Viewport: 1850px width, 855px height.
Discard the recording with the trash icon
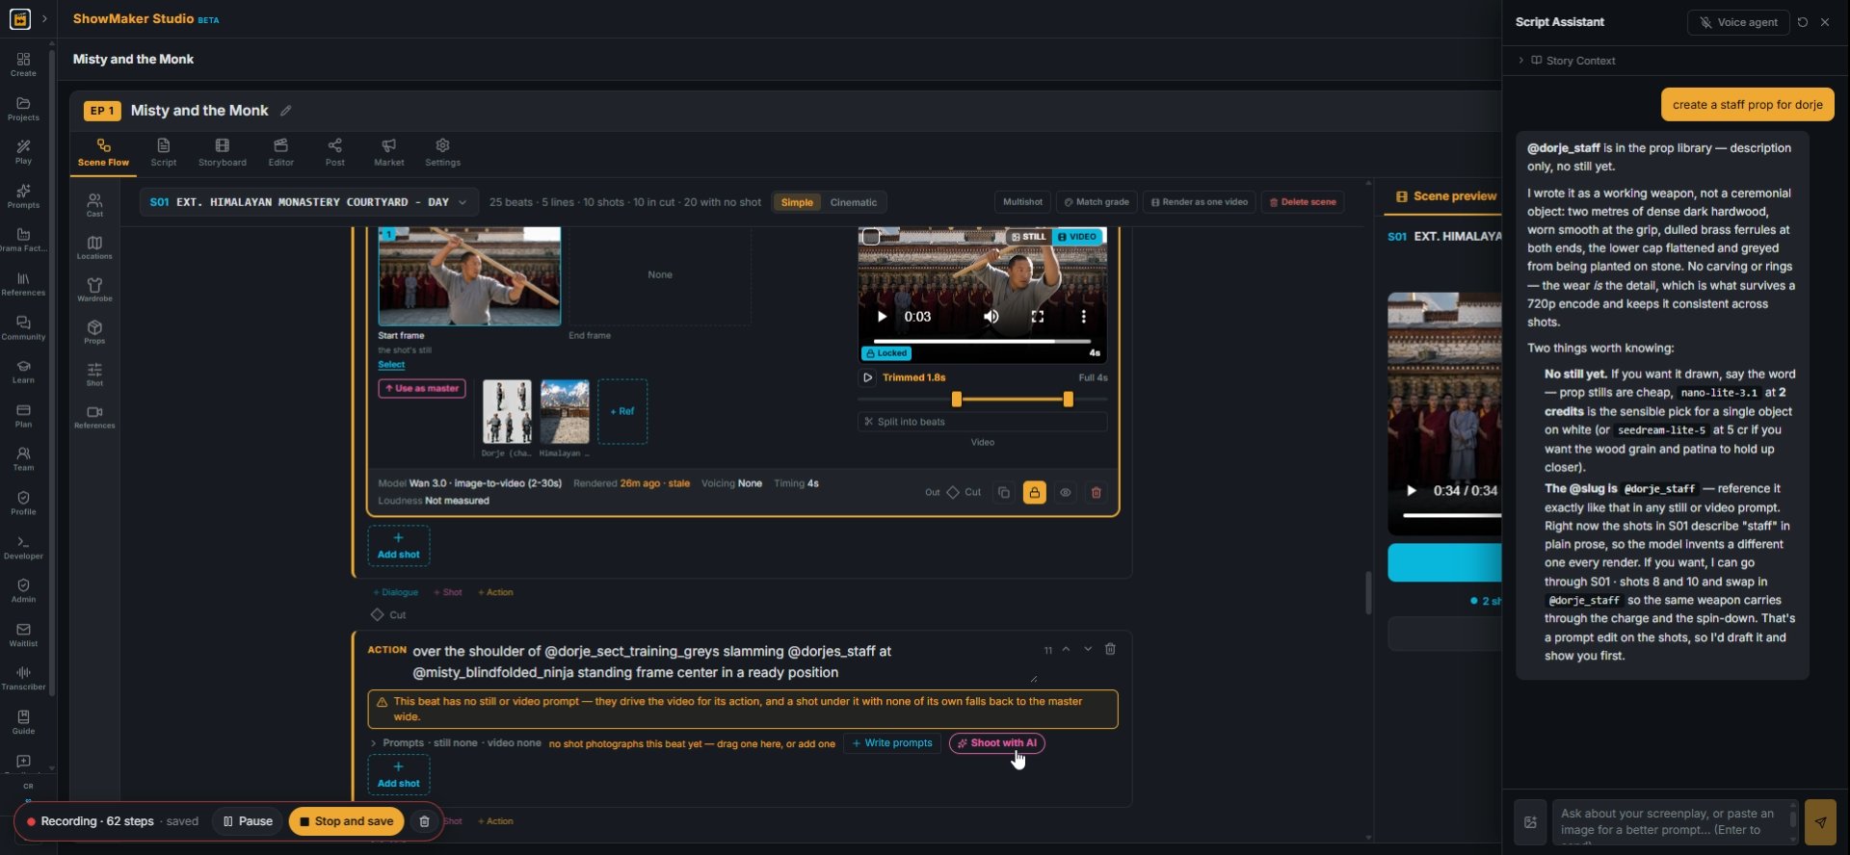[x=424, y=821]
